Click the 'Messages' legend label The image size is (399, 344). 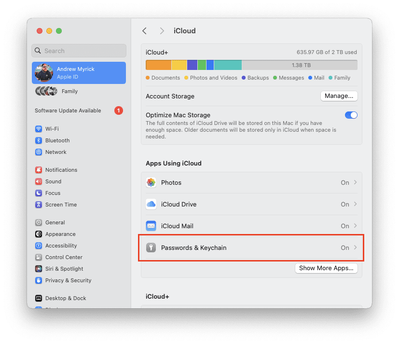pyautogui.click(x=291, y=78)
